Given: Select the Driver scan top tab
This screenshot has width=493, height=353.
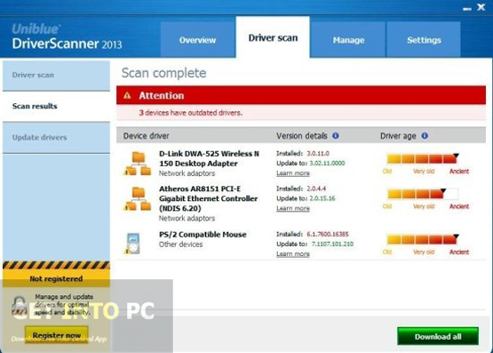Looking at the screenshot, I should [x=273, y=37].
